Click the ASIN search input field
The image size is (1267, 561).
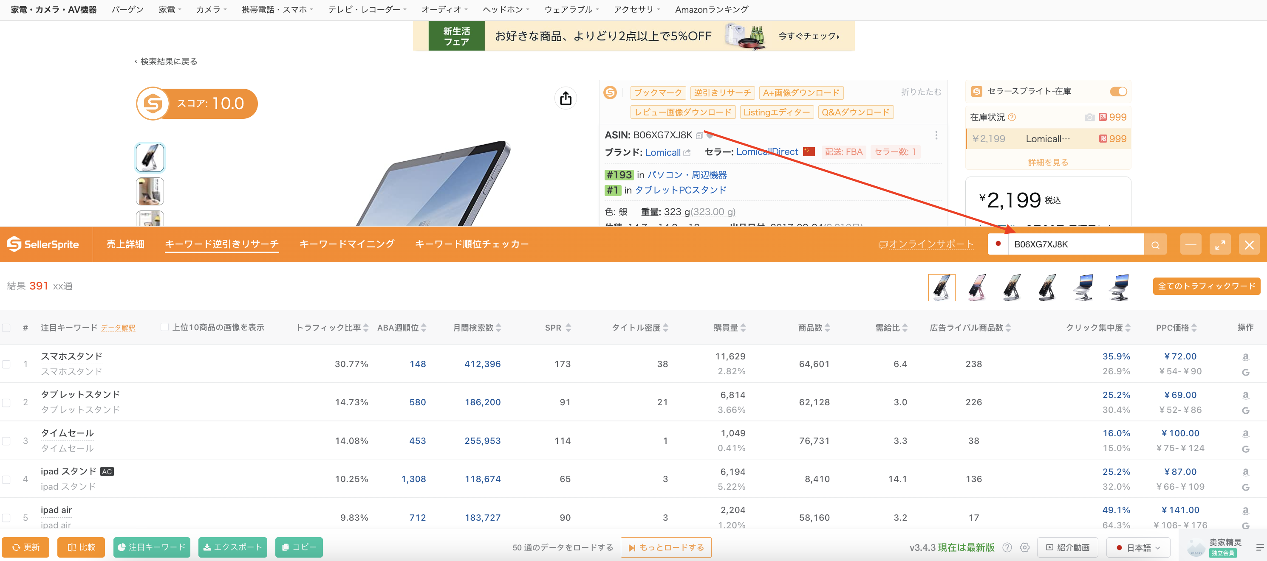[1076, 244]
